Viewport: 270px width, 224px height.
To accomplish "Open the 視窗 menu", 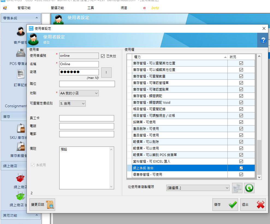I will [124, 8].
